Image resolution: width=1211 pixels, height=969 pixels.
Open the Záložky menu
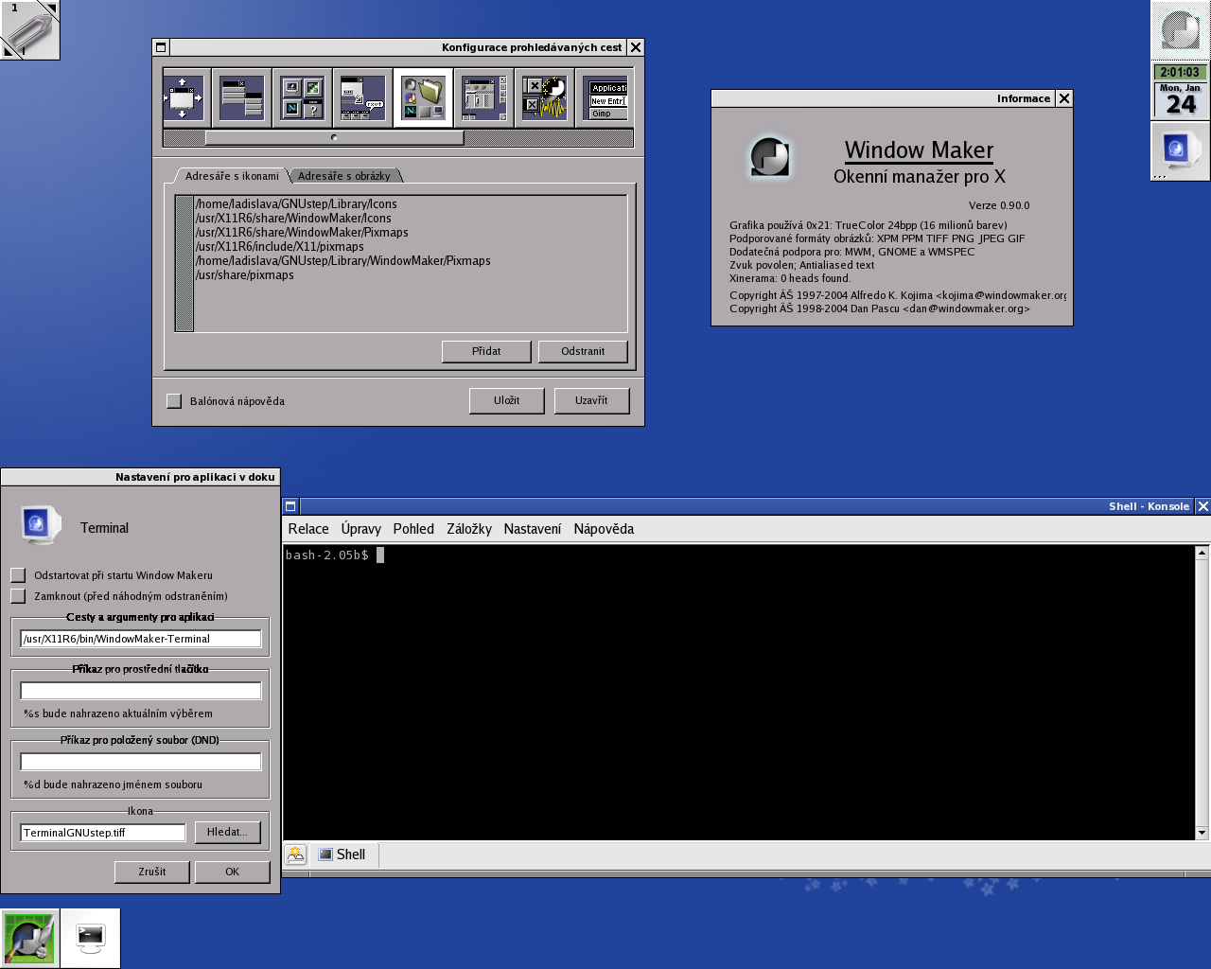pyautogui.click(x=469, y=529)
